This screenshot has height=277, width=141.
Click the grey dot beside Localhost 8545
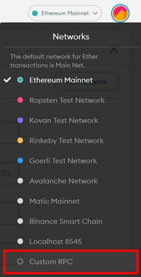20,241
